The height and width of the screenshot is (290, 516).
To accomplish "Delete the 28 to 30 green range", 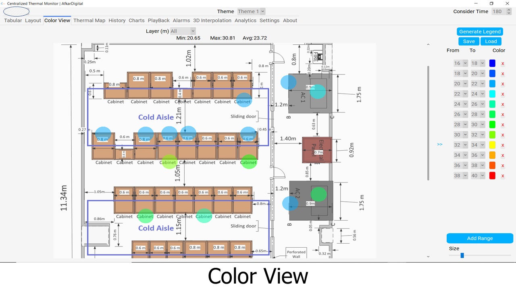I will coord(503,125).
